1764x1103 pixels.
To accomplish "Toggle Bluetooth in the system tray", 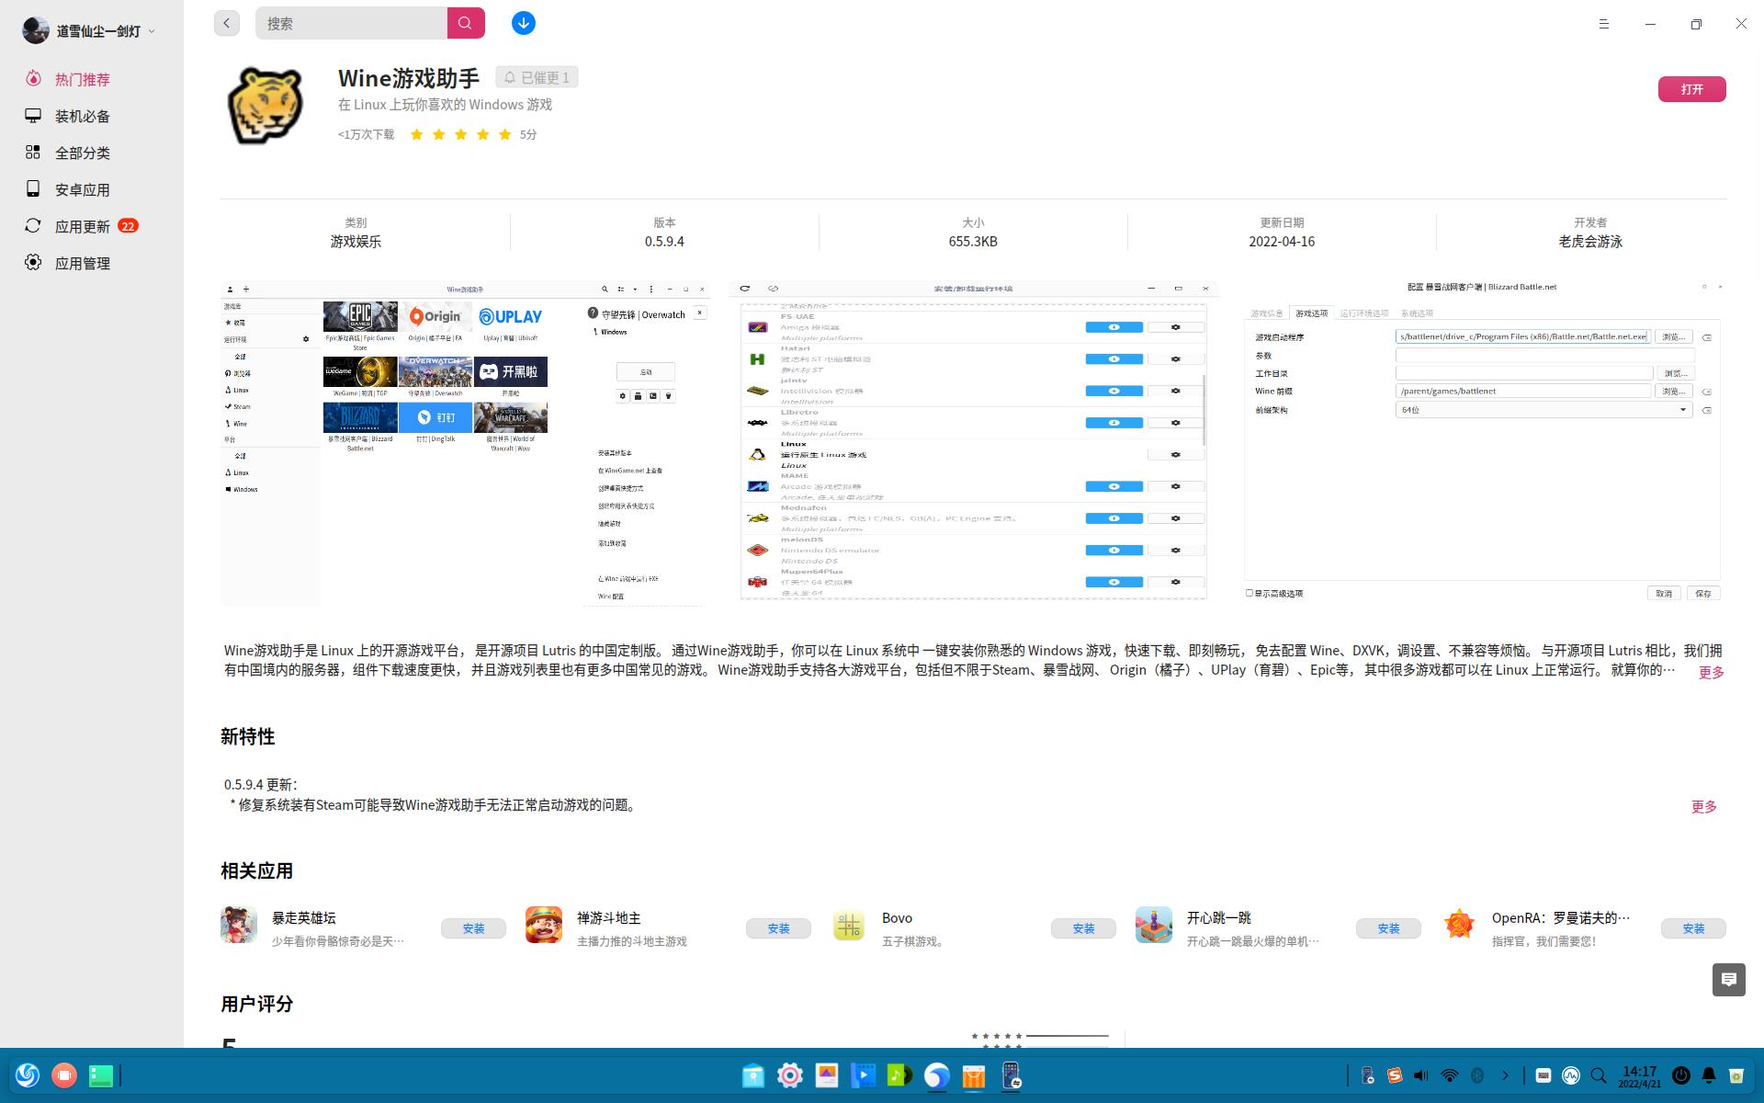I will (x=1477, y=1075).
